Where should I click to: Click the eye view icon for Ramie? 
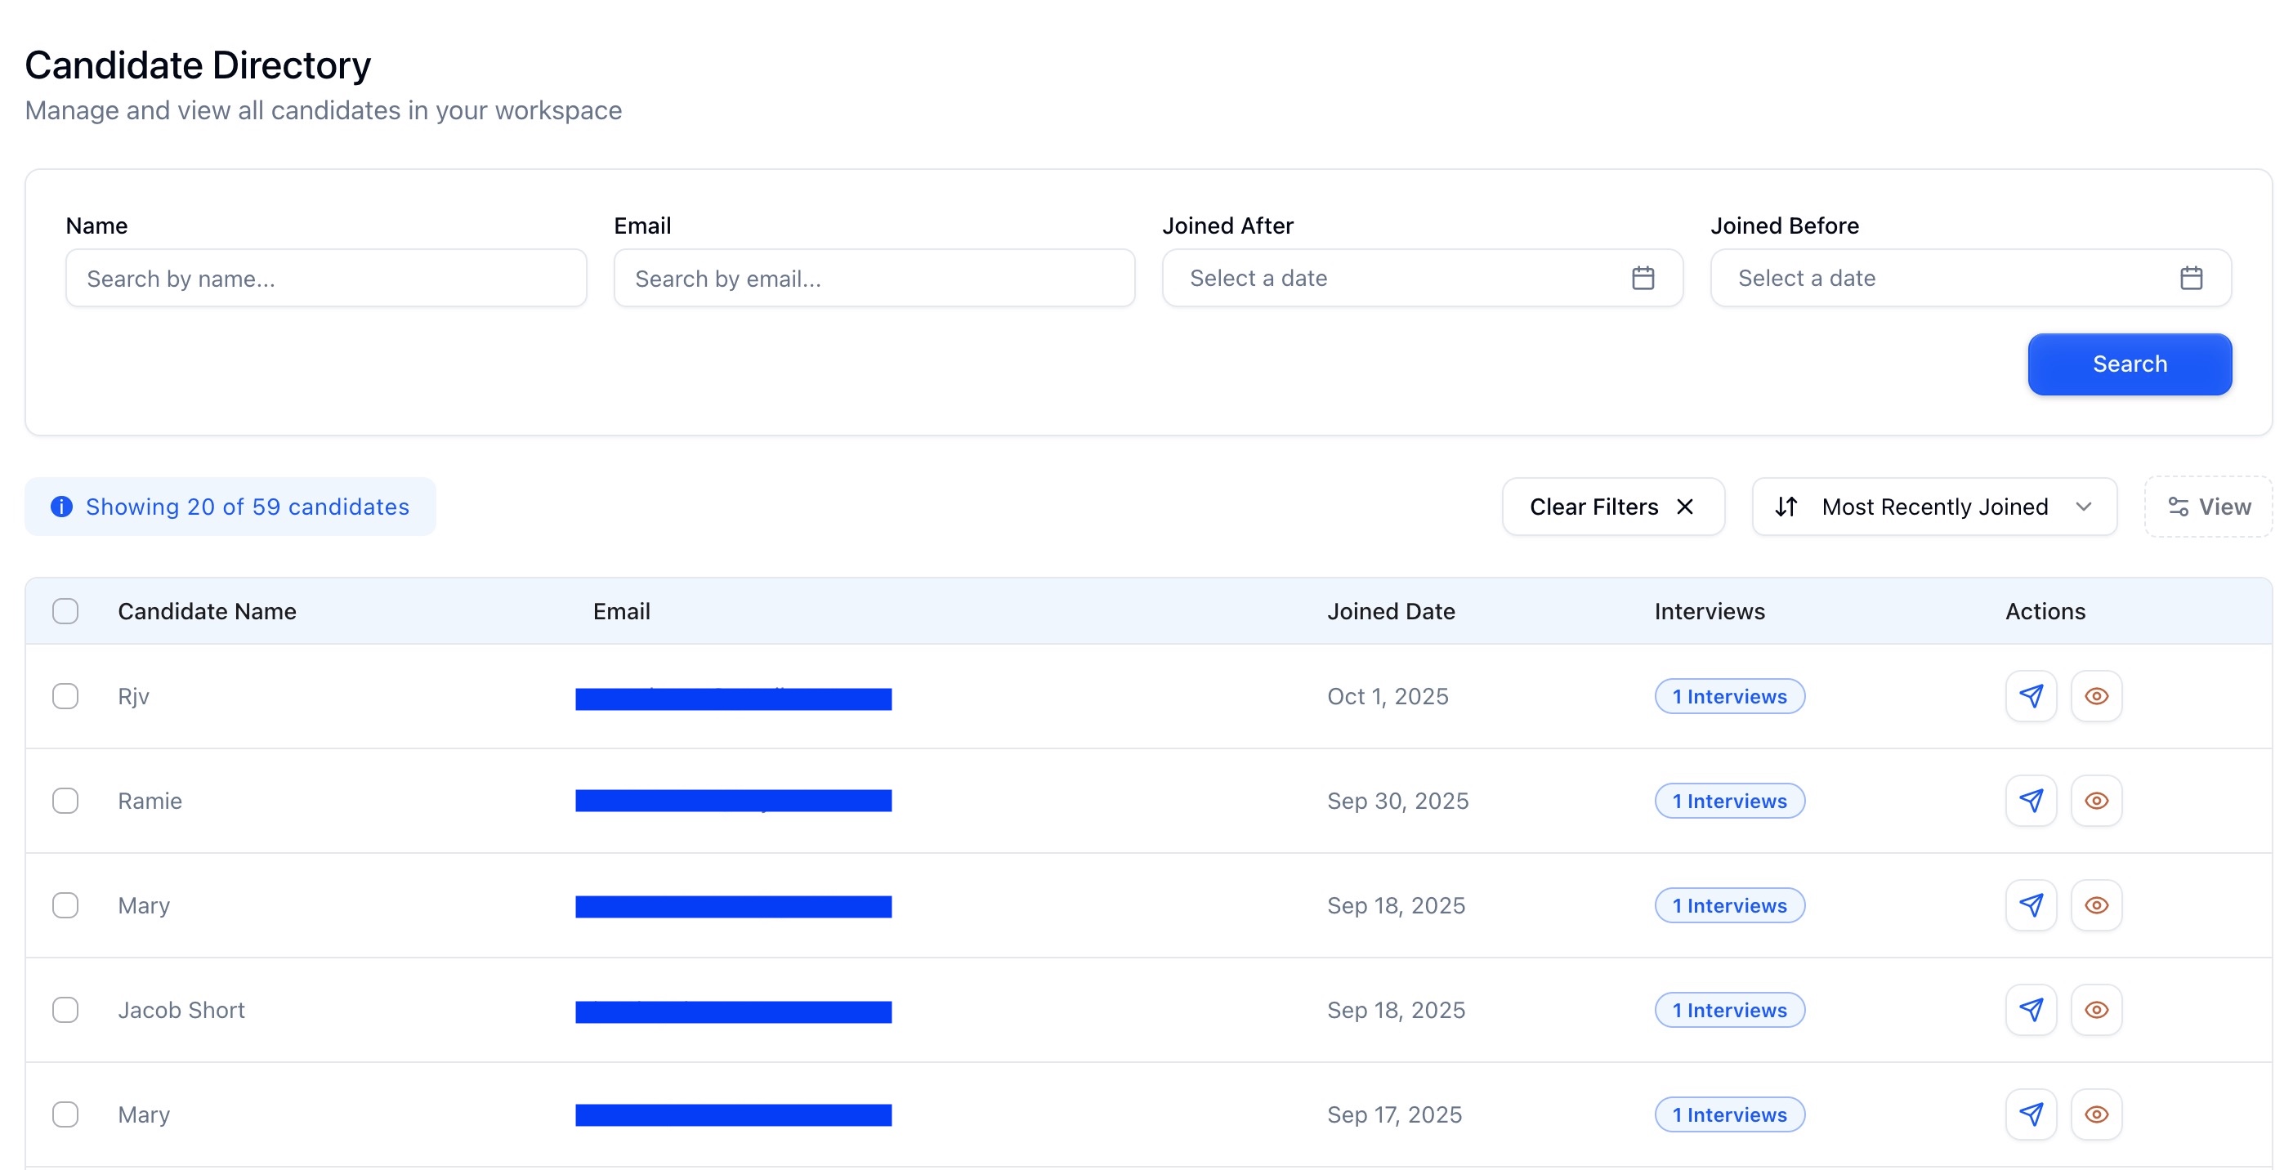point(2095,800)
